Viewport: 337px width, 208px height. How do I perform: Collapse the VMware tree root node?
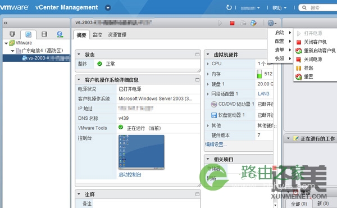pos(6,43)
